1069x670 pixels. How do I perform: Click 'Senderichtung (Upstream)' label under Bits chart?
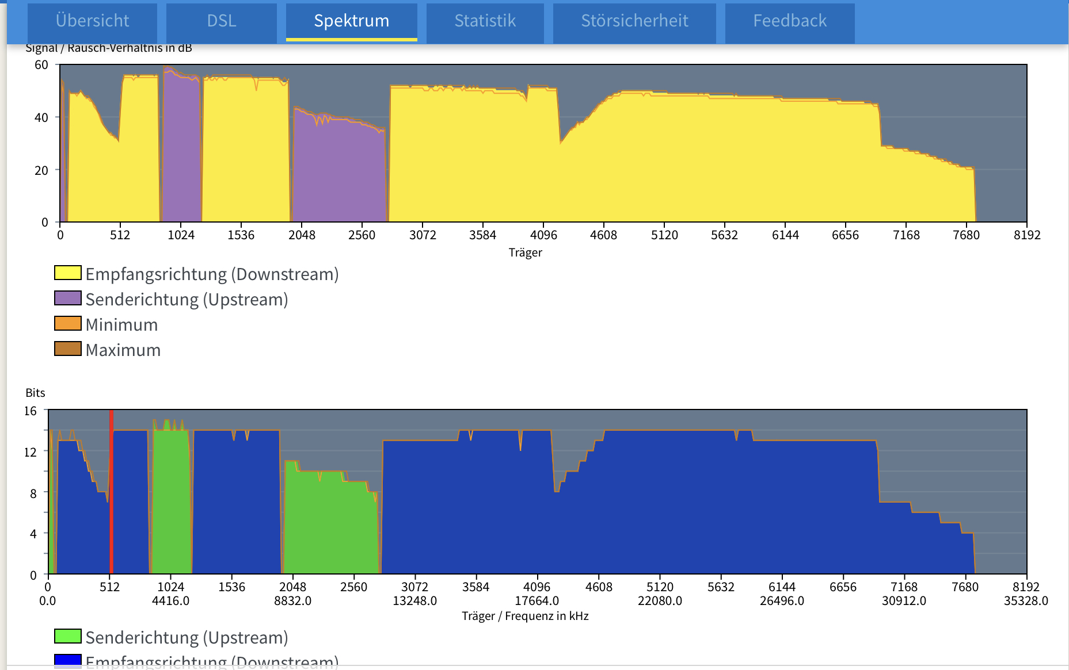pyautogui.click(x=187, y=638)
